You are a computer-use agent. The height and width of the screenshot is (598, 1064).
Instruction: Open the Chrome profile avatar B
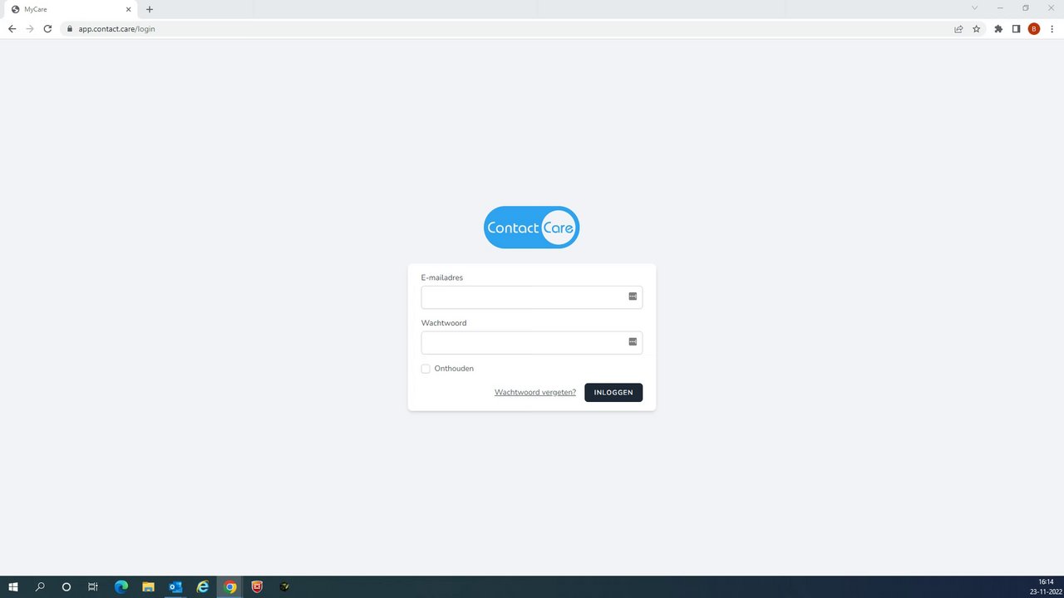click(x=1034, y=28)
